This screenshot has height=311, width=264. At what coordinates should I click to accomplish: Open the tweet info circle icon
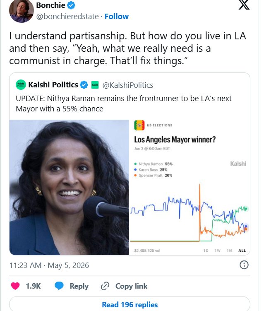244,265
